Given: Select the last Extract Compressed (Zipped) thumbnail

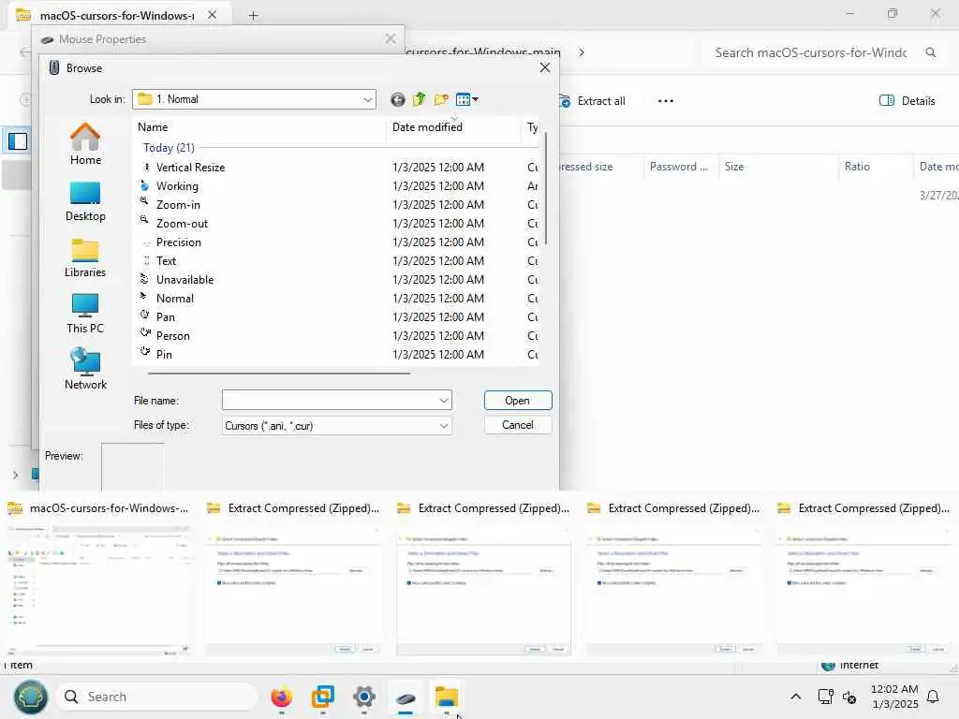Looking at the screenshot, I should (x=863, y=579).
